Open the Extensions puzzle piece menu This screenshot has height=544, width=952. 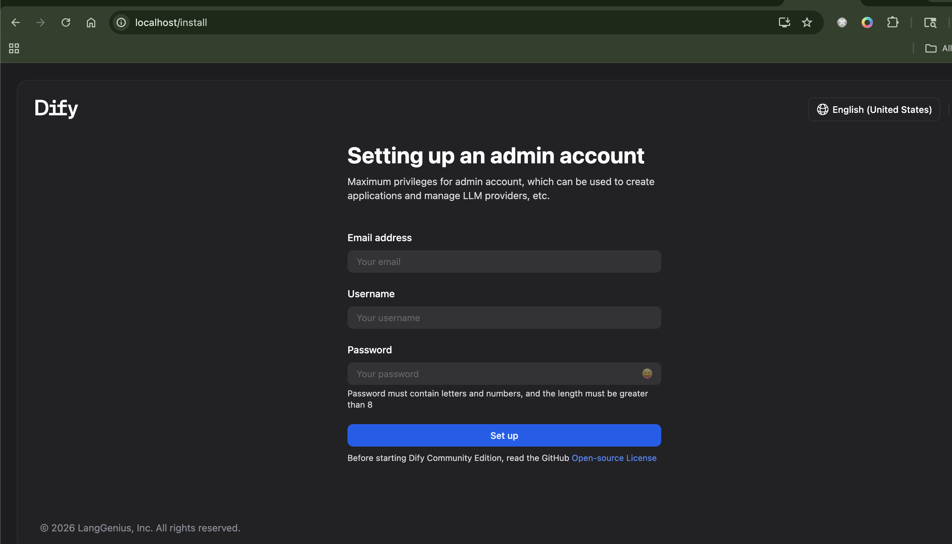click(893, 22)
